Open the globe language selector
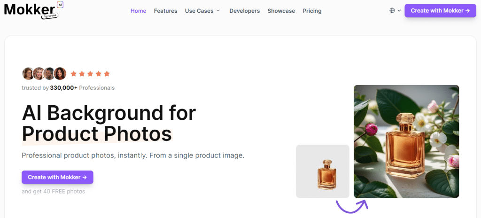Screen dimensions: 481x218 click(392, 10)
